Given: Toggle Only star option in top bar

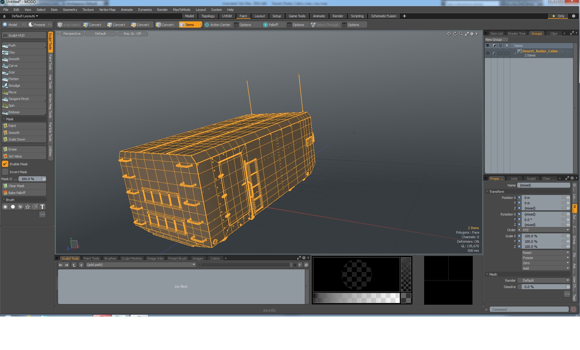Looking at the screenshot, I should pos(558,16).
